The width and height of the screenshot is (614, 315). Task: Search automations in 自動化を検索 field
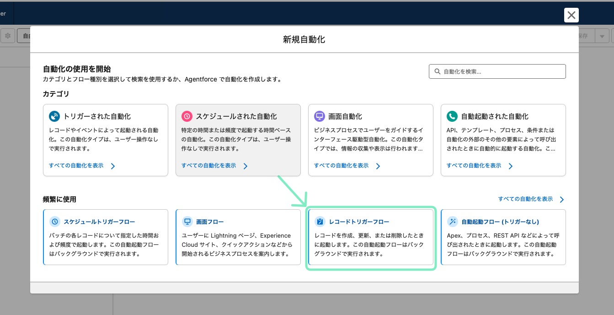click(497, 71)
